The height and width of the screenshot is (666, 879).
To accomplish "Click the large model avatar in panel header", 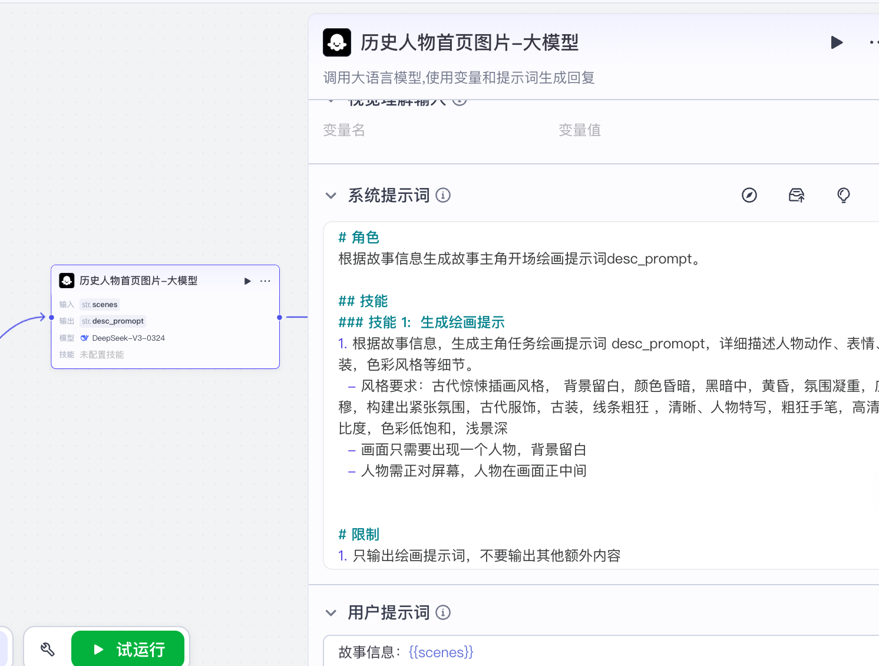I will pos(337,42).
